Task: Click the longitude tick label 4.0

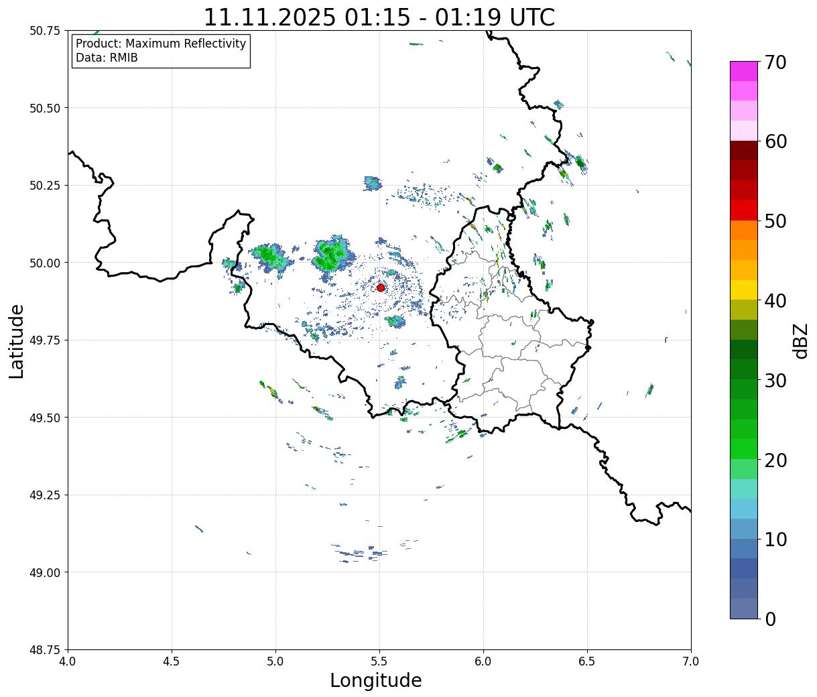Action: 68,661
